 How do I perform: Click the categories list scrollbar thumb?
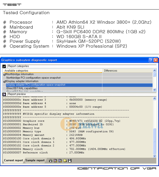154,74
